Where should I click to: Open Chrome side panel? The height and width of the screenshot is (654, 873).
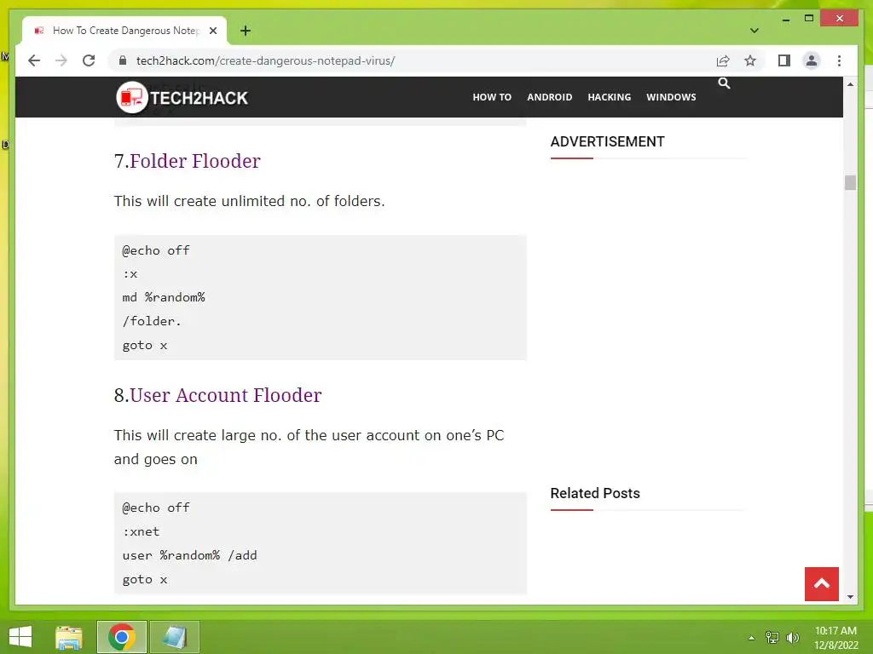coord(784,60)
